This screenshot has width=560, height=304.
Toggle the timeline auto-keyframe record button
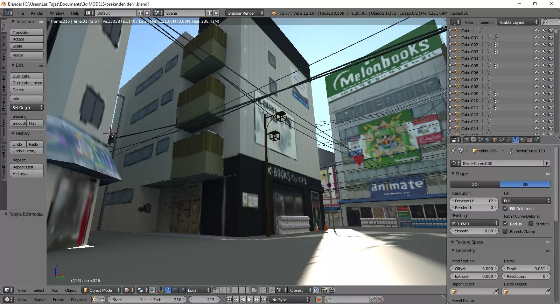coord(319,299)
